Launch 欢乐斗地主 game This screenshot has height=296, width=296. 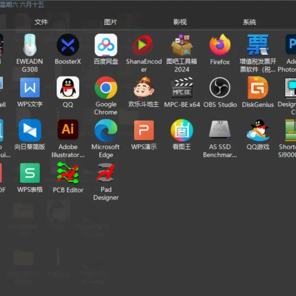pos(144,87)
